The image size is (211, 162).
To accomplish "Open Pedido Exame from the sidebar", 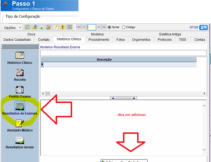I will pyautogui.click(x=20, y=90).
